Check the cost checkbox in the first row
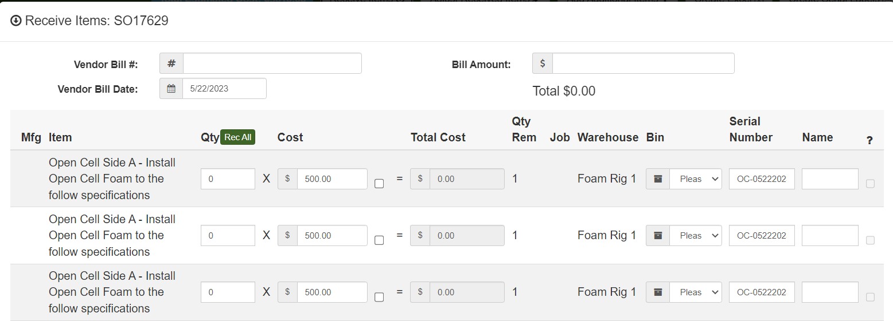The height and width of the screenshot is (321, 893). pyautogui.click(x=379, y=184)
